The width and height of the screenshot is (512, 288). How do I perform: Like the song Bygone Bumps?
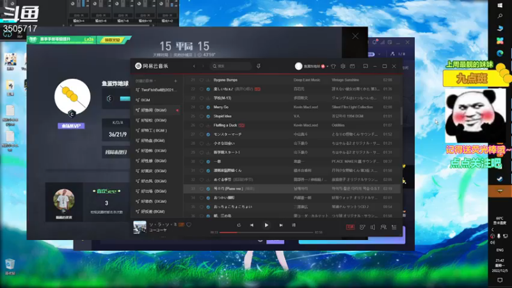click(202, 80)
